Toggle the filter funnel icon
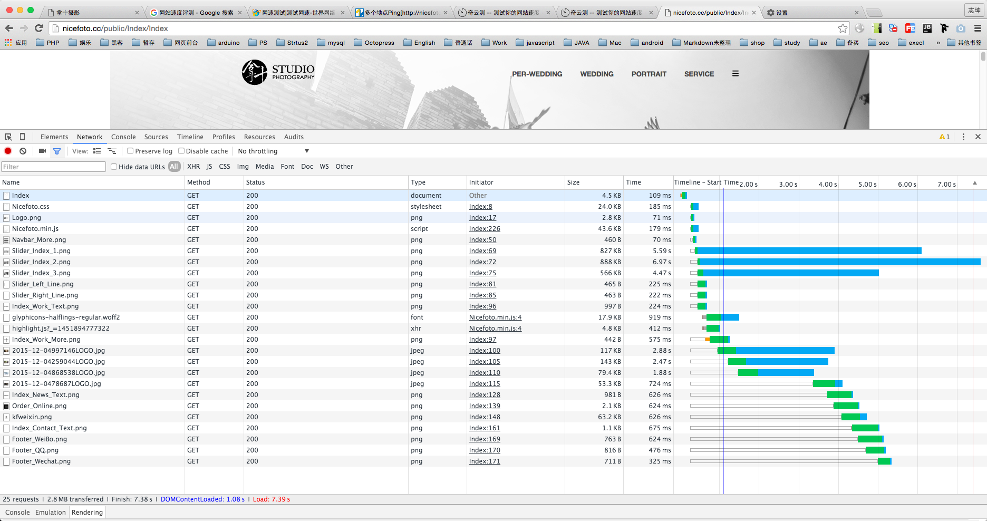 coord(57,151)
